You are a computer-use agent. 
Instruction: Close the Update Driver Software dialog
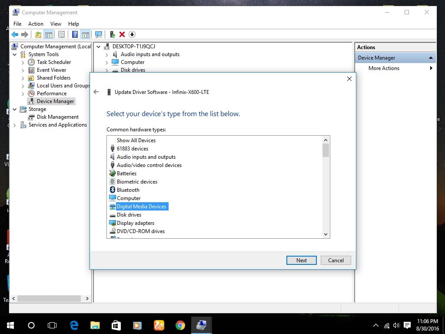click(x=349, y=79)
